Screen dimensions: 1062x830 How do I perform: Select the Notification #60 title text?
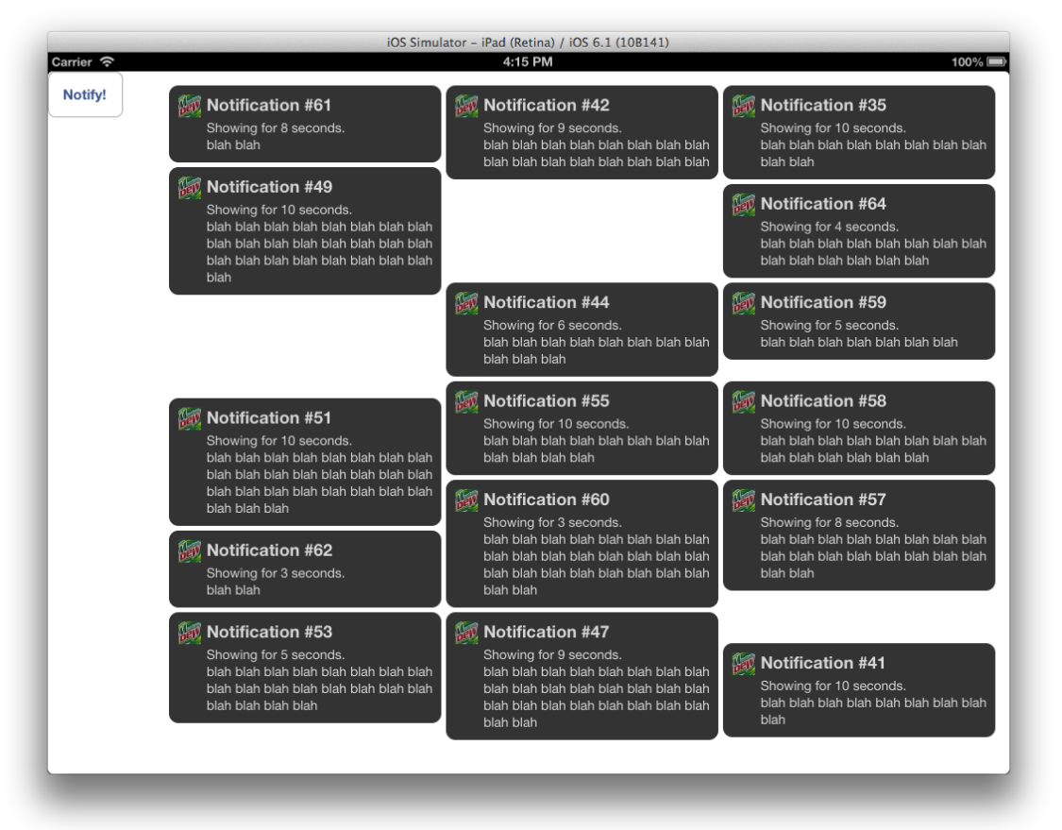coord(546,500)
